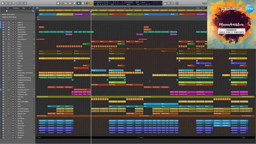Show Quick Help from the control bar
Screen dimensions: 256x144
(x=10, y=3)
